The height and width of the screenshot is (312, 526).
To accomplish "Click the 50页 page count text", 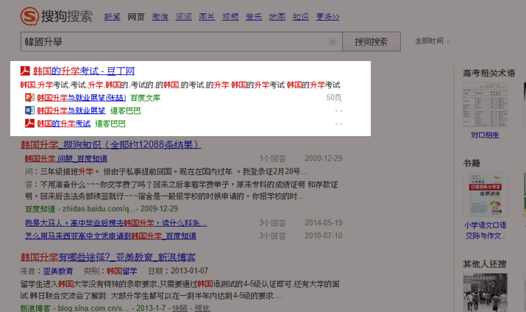I will point(334,98).
